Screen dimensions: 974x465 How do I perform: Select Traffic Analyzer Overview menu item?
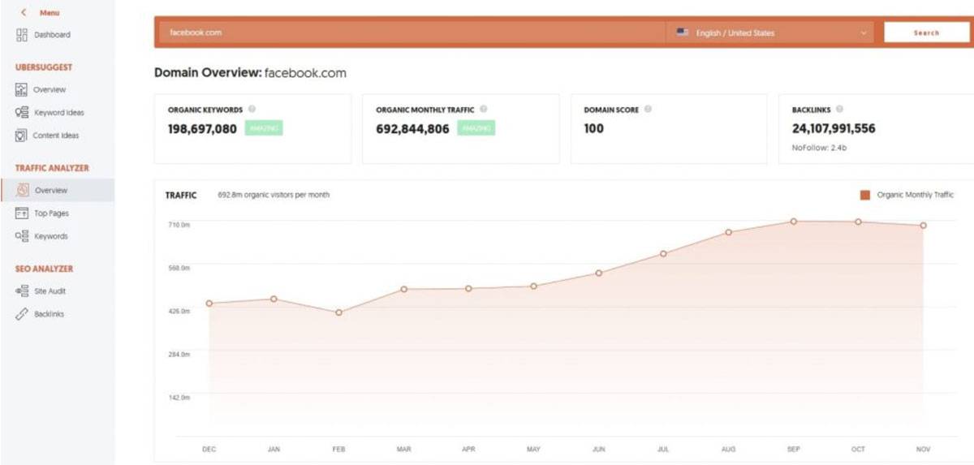[x=50, y=191]
